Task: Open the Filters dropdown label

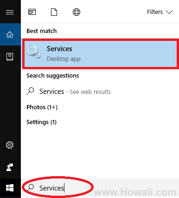Action: (x=155, y=12)
